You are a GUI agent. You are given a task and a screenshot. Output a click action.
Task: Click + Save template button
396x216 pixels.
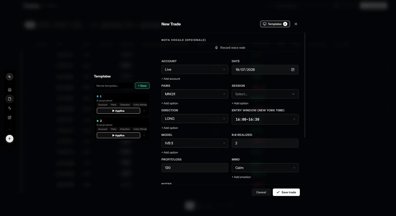(x=142, y=86)
